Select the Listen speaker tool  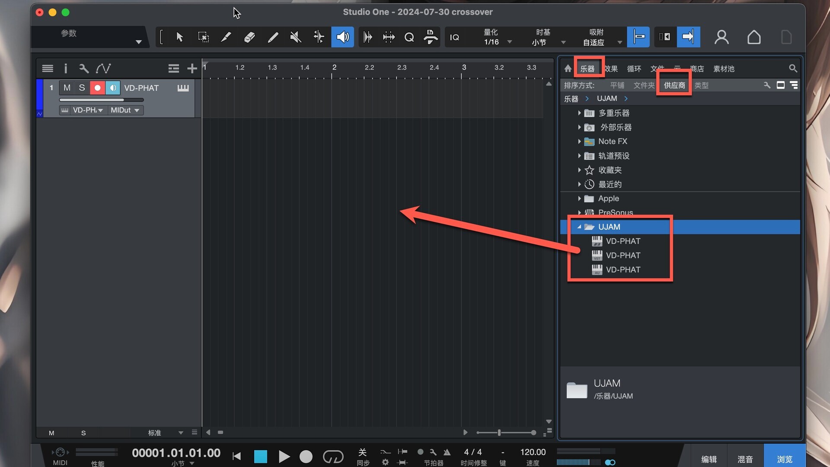coord(342,37)
